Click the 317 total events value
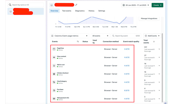Image resolution: width=173 pixels, height=104 pixels. [146, 47]
